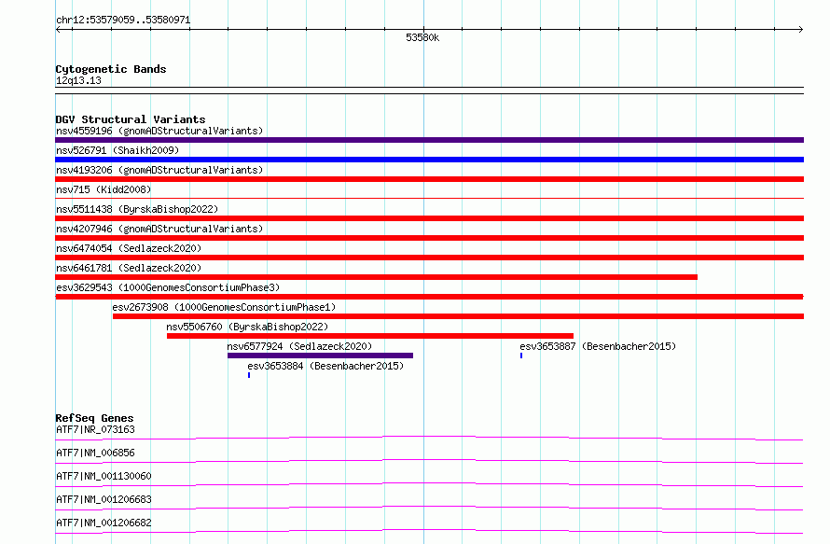Screen dimensions: 830x544
Task: Click the black cytogenetic band bar 12q13.13
Action: point(429,91)
